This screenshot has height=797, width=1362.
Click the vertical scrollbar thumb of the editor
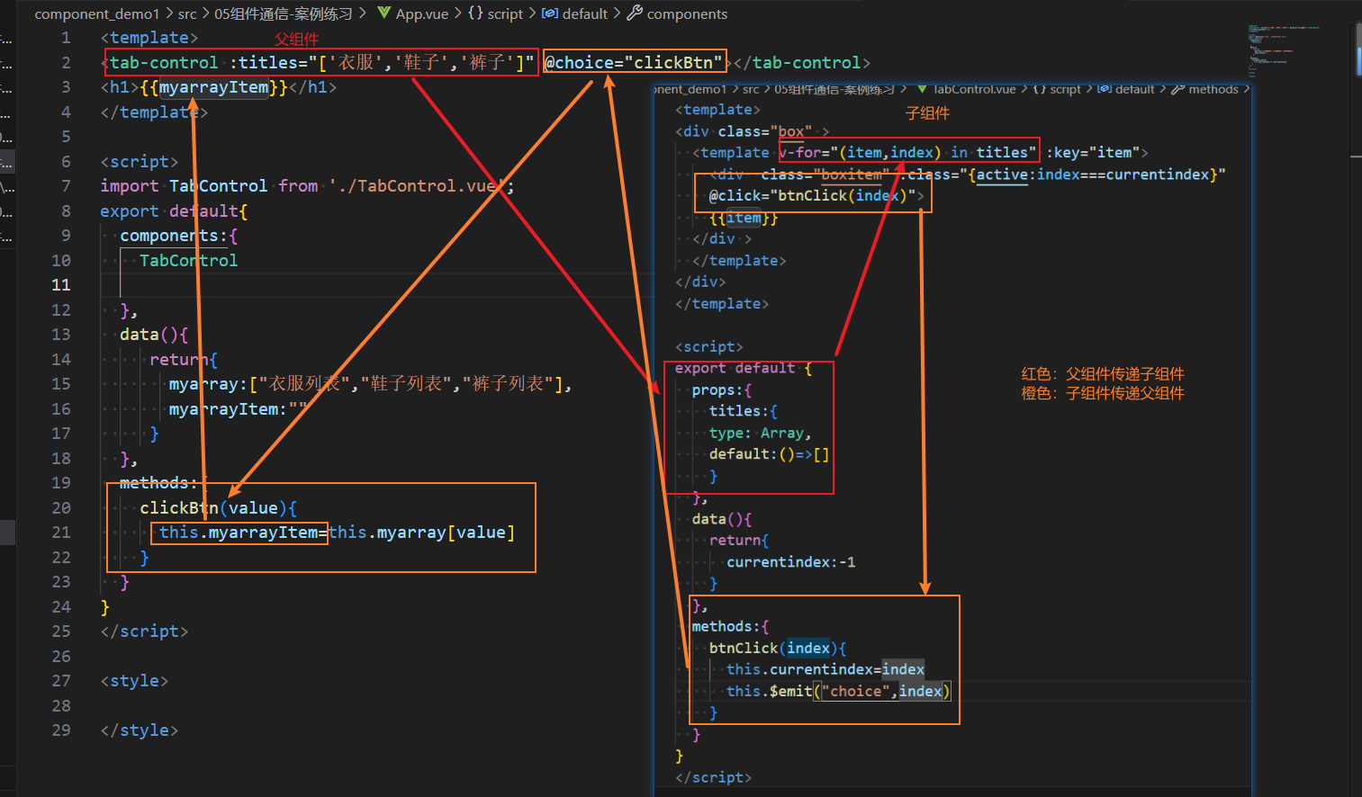tap(1358, 49)
